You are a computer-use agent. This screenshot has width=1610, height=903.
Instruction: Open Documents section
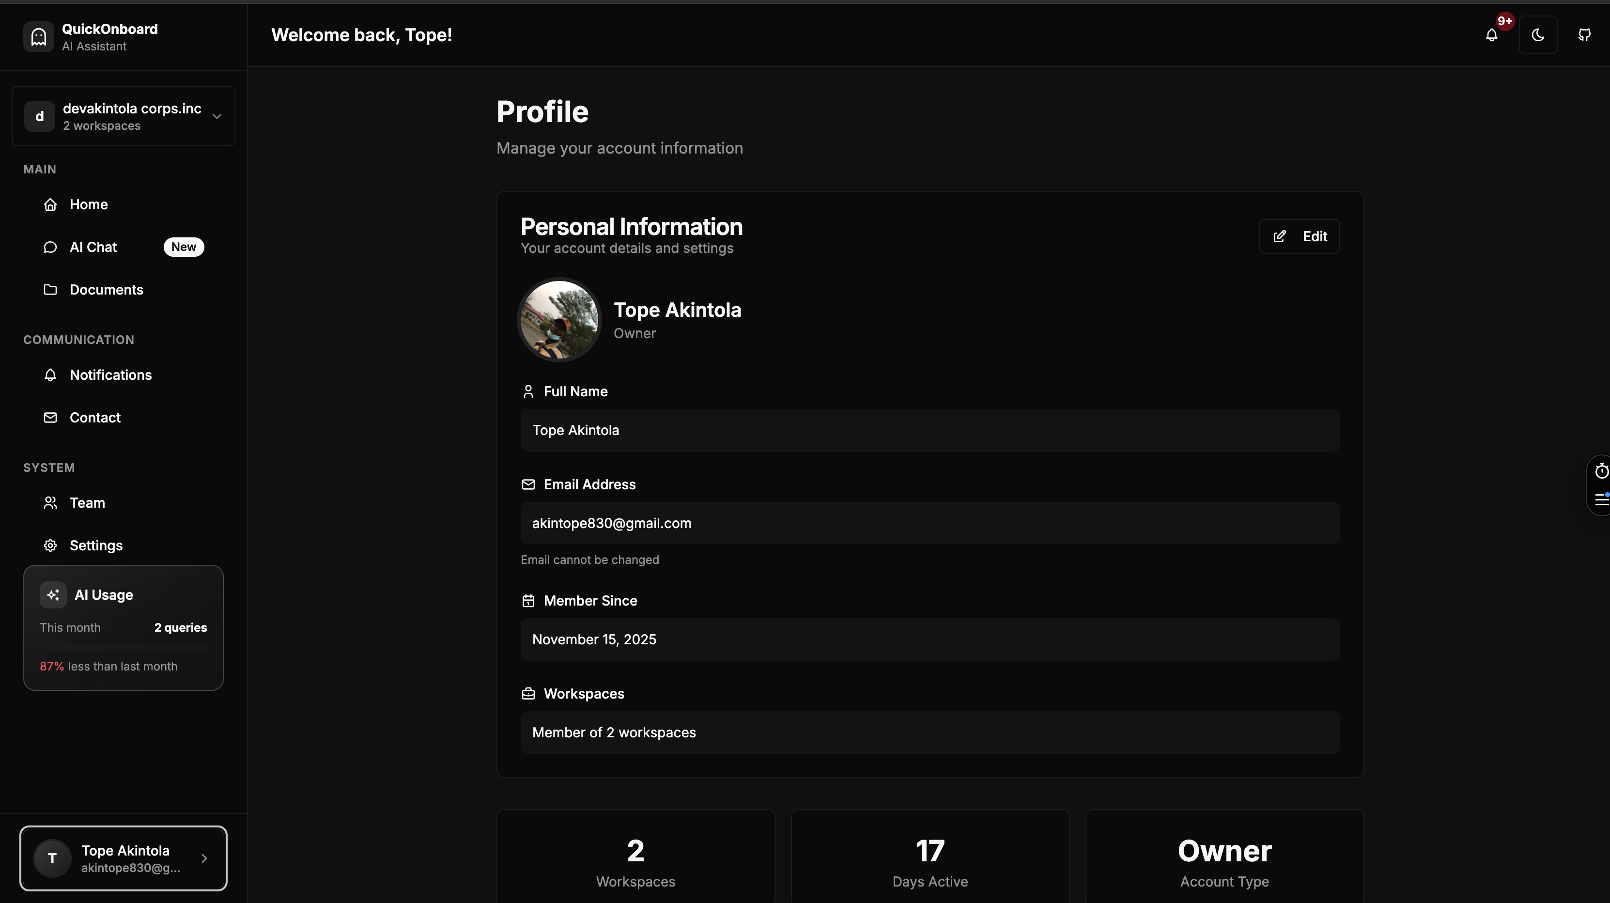tap(106, 289)
